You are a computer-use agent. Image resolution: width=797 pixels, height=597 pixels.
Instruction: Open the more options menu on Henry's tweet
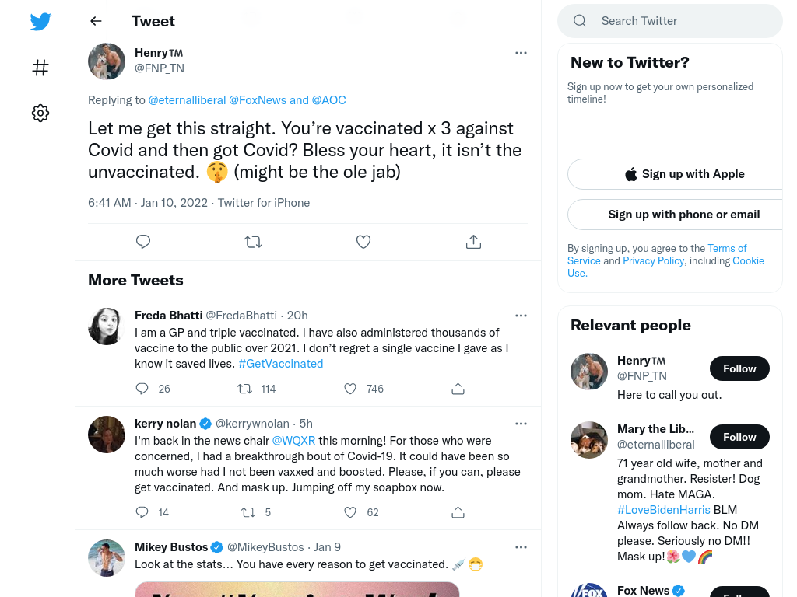point(521,53)
